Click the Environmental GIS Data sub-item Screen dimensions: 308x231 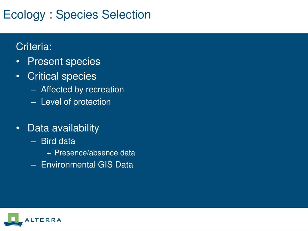coord(87,165)
